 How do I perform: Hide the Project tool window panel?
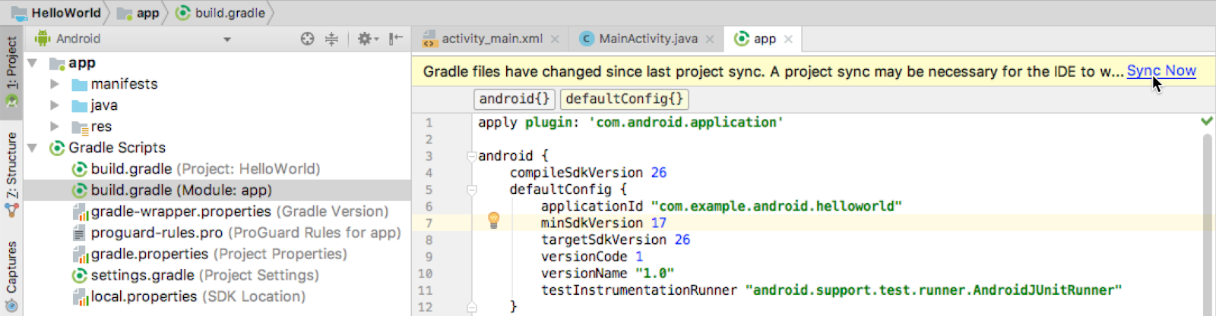pyautogui.click(x=396, y=39)
